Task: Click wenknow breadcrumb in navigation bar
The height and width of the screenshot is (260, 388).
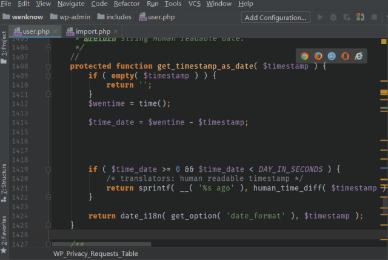Action: [23, 17]
